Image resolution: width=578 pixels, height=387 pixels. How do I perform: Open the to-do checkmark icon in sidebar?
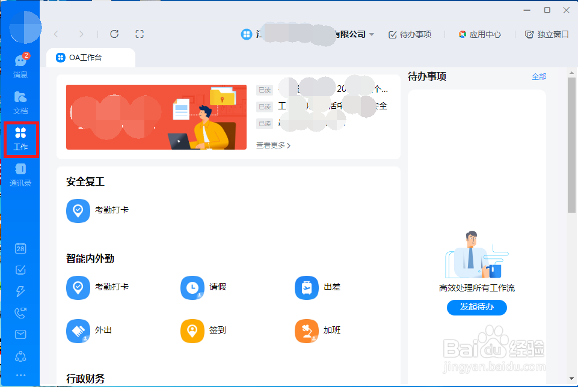point(20,270)
